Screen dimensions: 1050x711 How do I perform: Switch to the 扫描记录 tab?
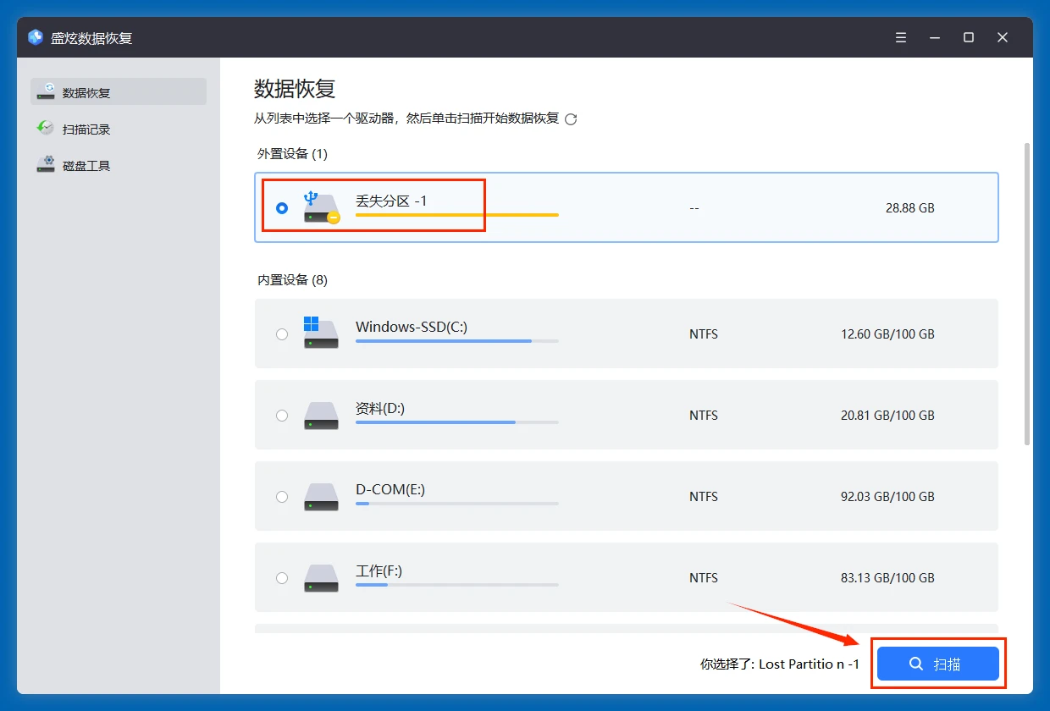119,129
